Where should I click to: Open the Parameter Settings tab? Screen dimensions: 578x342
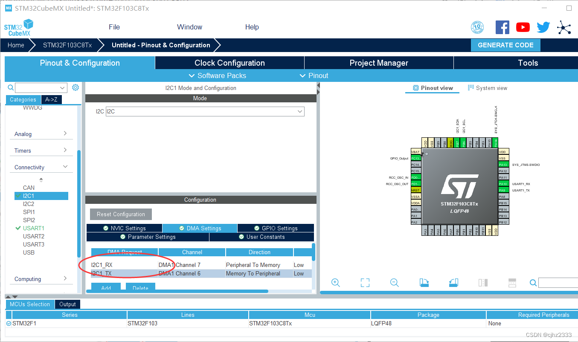click(148, 237)
